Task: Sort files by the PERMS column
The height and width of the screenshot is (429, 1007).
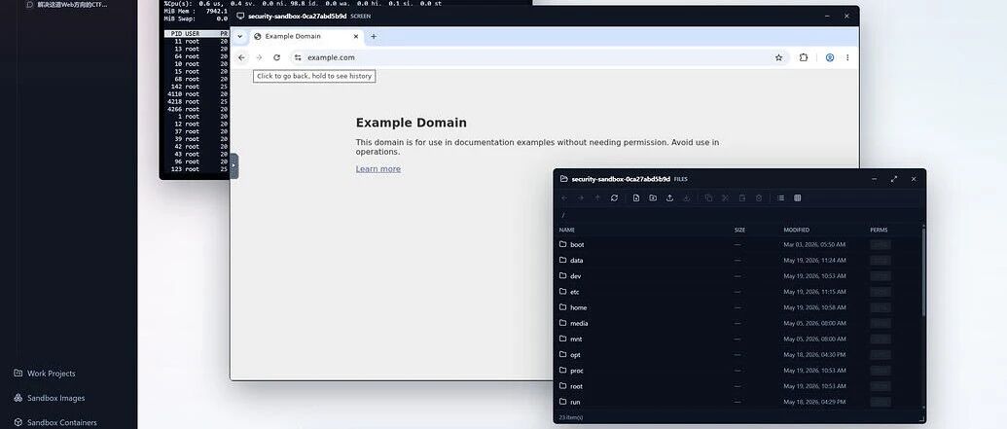Action: point(879,230)
